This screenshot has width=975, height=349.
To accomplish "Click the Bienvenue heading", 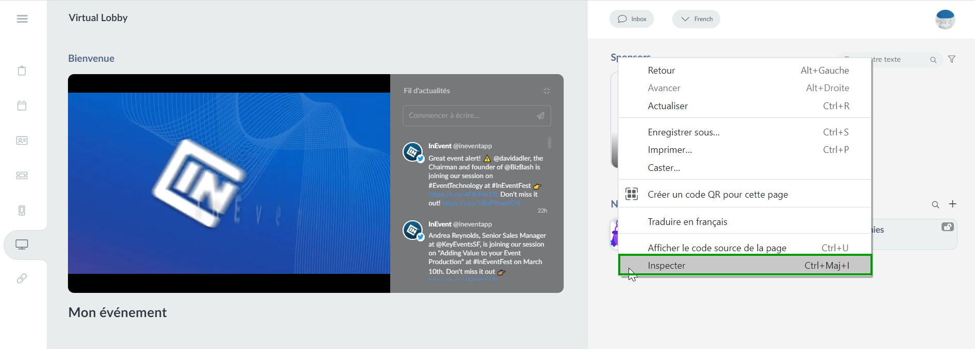I will pyautogui.click(x=92, y=59).
